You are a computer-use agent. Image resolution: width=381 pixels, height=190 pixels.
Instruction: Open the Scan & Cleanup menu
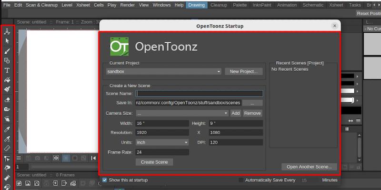pos(42,5)
